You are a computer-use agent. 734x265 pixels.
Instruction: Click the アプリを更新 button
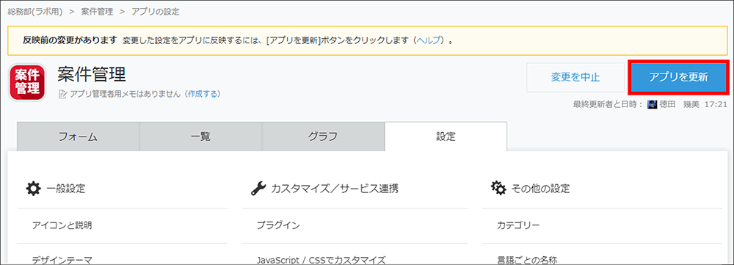point(678,77)
